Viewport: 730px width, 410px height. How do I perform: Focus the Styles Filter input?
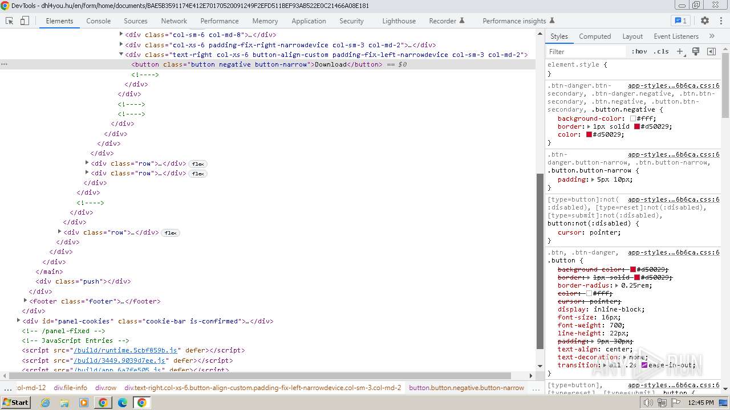pyautogui.click(x=586, y=51)
